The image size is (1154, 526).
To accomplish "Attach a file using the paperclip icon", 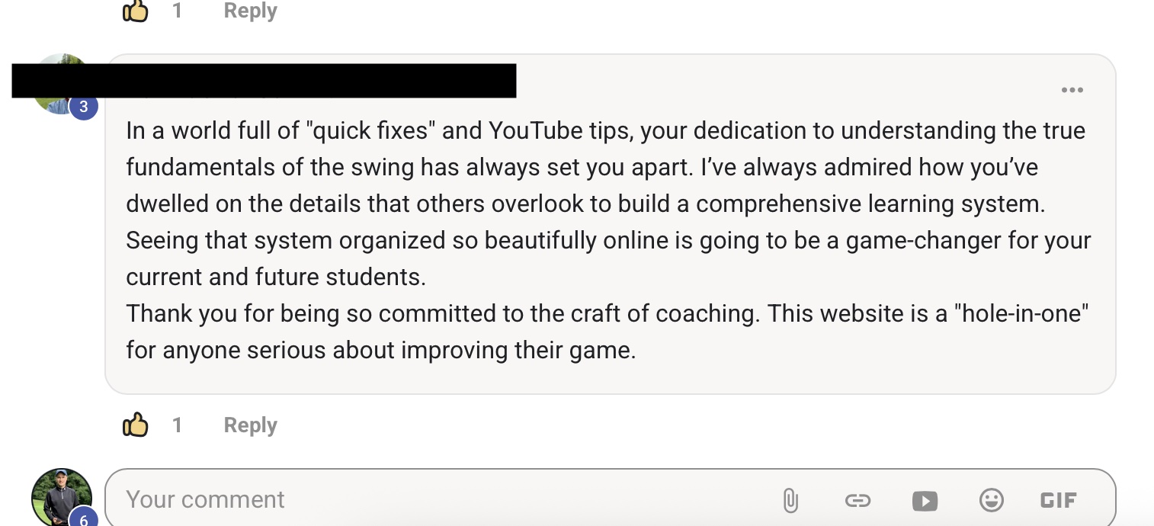I will click(x=790, y=500).
